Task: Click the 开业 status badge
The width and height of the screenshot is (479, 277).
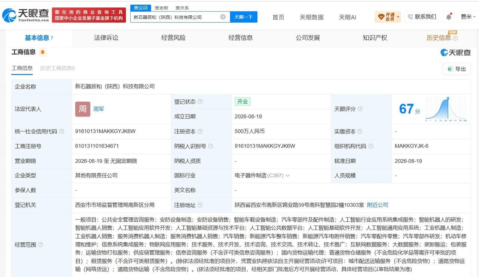Action: point(242,102)
